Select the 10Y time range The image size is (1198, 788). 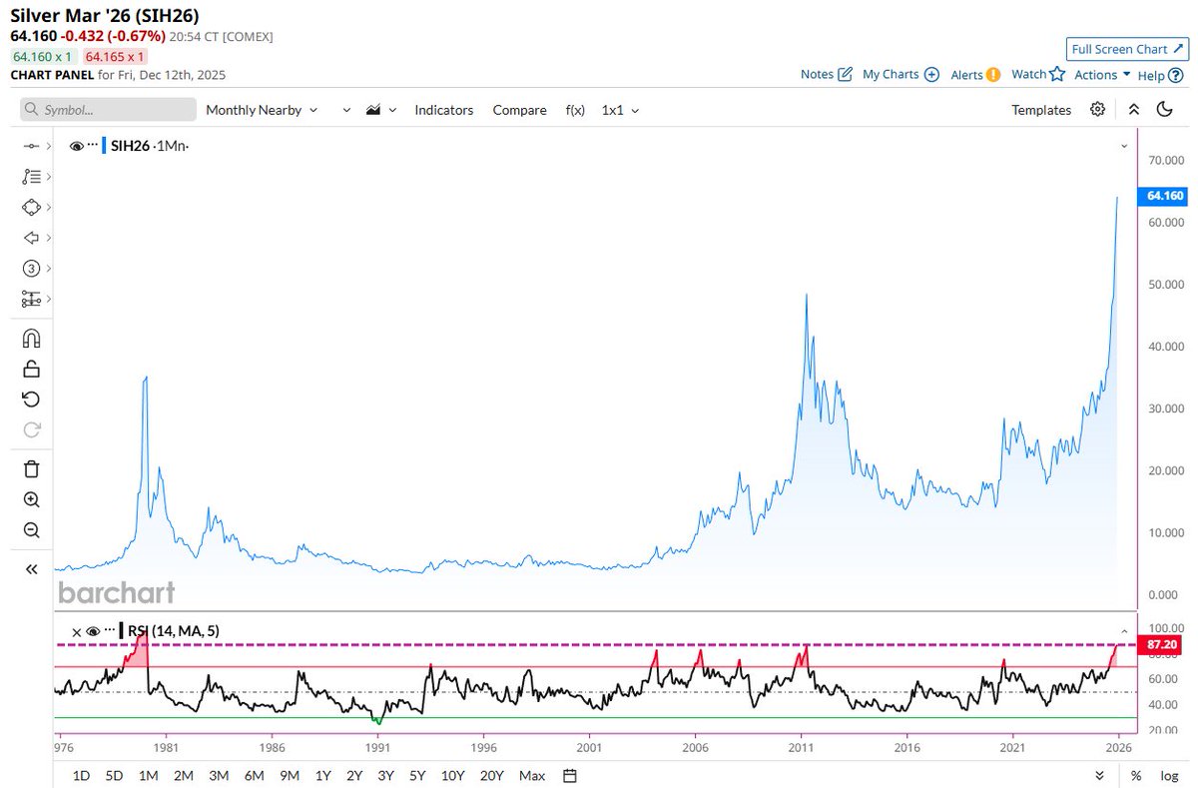tap(453, 775)
